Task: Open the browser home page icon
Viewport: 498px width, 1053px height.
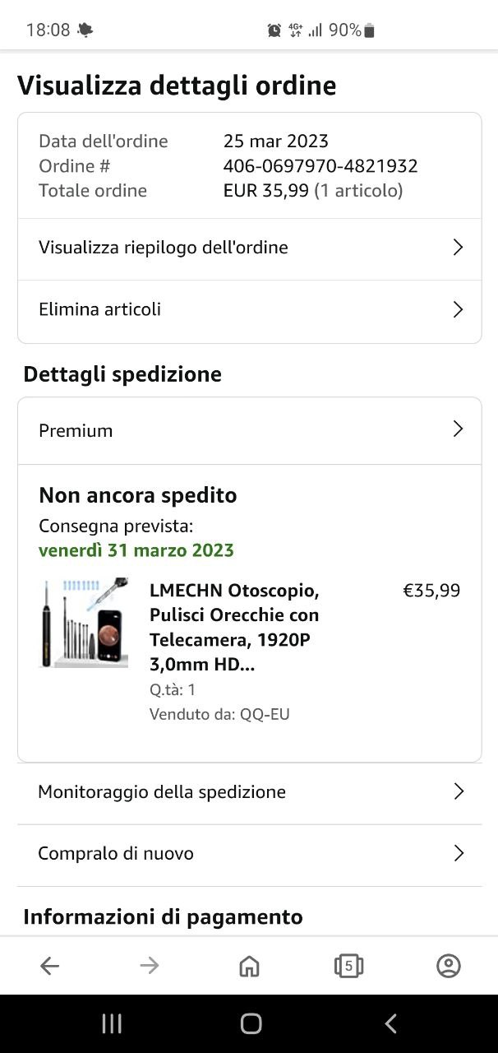Action: point(249,966)
